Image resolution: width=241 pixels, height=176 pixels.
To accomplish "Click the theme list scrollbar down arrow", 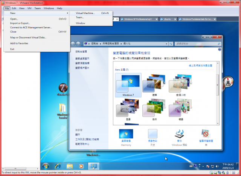I will tap(218, 123).
